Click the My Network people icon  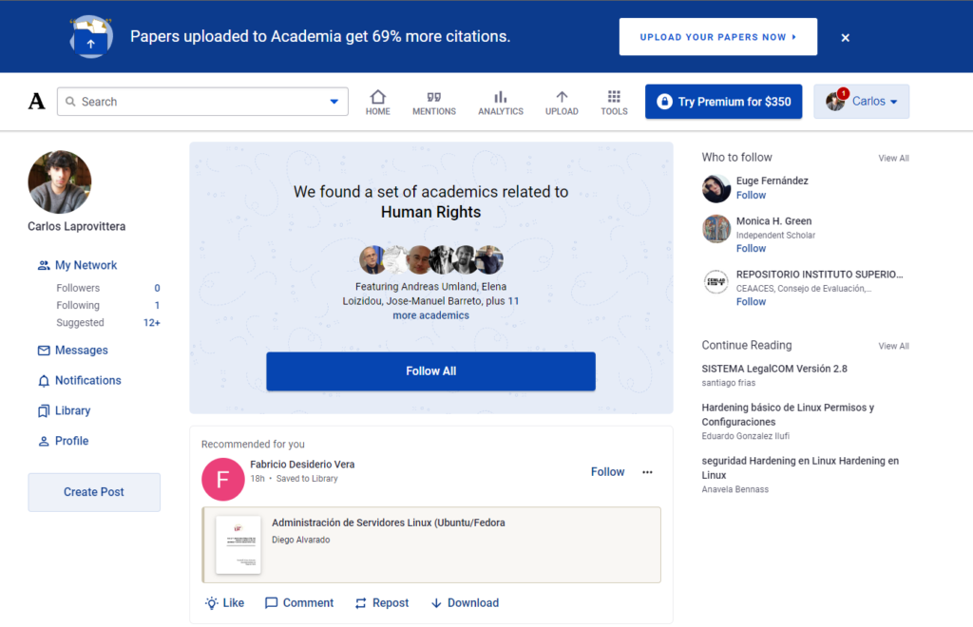(x=44, y=265)
